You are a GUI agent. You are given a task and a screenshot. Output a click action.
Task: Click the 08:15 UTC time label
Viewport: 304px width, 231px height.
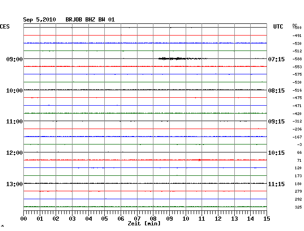[x=276, y=91]
